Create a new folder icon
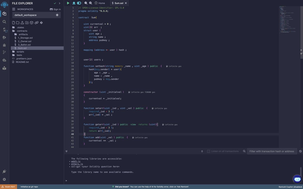303x189 pixels. (18, 23)
